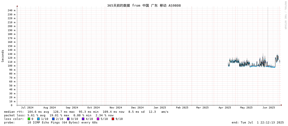Click the May 2025 axis label
This screenshot has height=126, width=288.
(x=246, y=108)
